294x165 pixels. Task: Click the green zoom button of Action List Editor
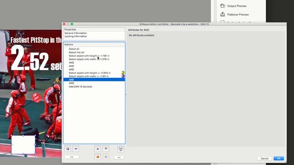pos(72,24)
